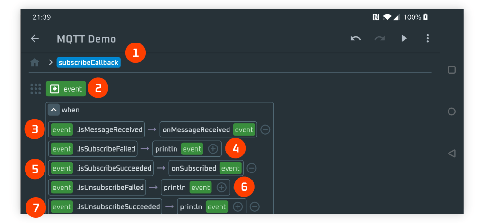Remove the isMessageReceived branch with minus
484x223 pixels.
(265, 129)
